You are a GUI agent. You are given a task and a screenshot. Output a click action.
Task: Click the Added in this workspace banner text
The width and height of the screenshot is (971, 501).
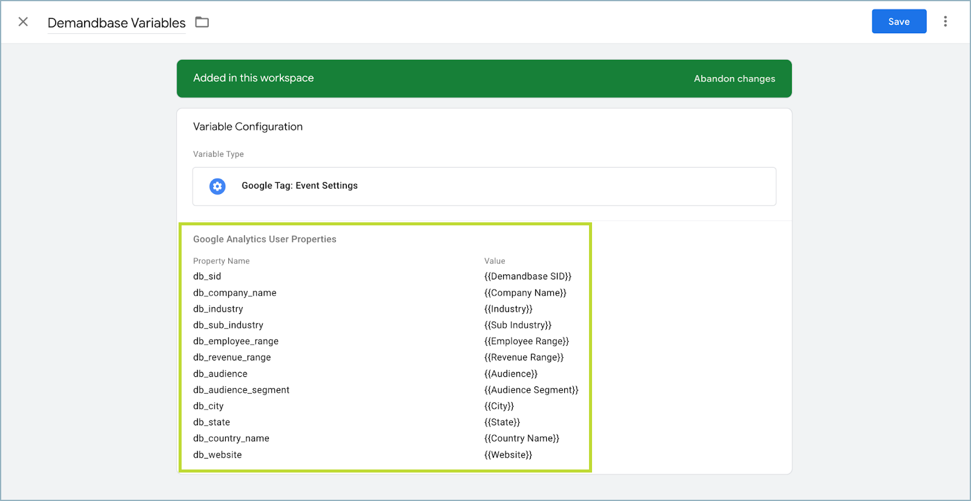(x=254, y=78)
